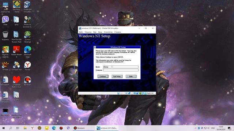This screenshot has height=131, width=234.
Task: Open the Zuma's Revenge desktop shortcut
Action: [27, 37]
